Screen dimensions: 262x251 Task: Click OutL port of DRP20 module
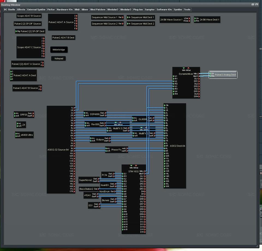coord(33,113)
